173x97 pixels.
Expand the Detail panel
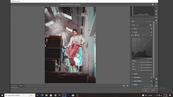132,74
